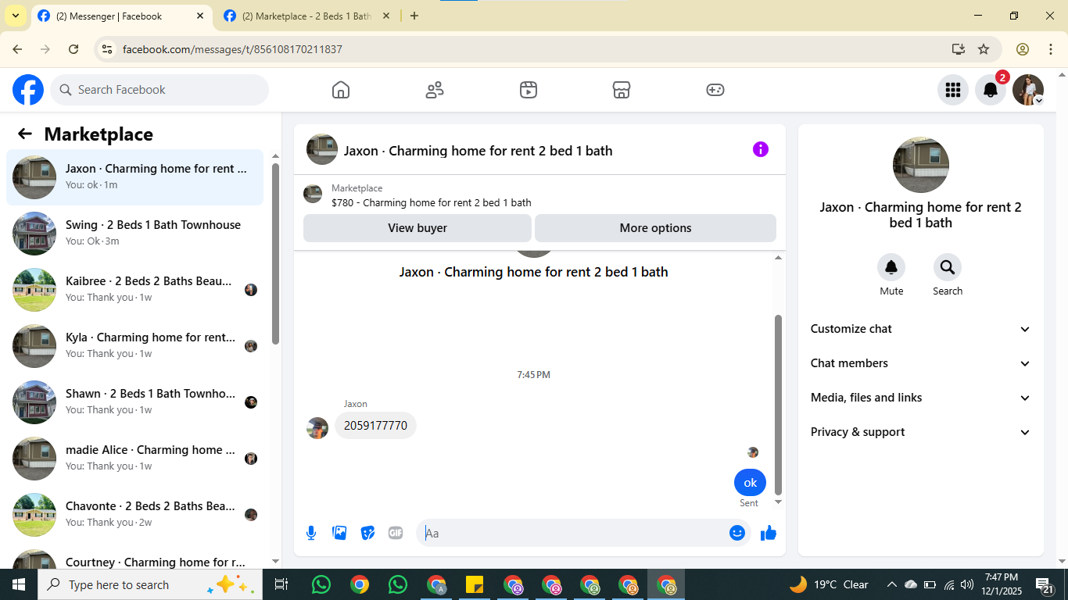1068x600 pixels.
Task: Open Windows Start menu
Action: pos(18,584)
